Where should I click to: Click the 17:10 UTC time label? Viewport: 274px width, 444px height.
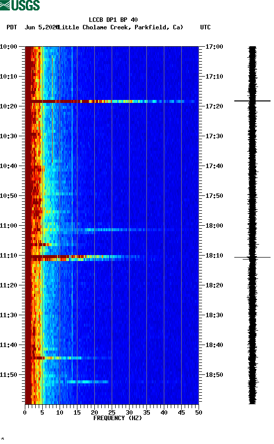coord(214,76)
